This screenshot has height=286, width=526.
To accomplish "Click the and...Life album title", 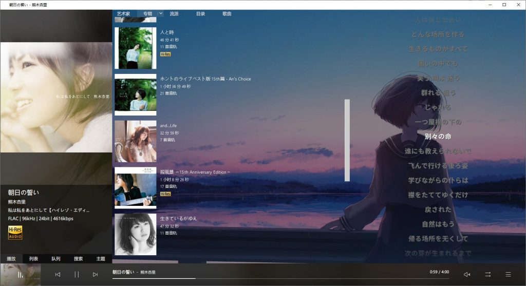I will click(x=168, y=125).
